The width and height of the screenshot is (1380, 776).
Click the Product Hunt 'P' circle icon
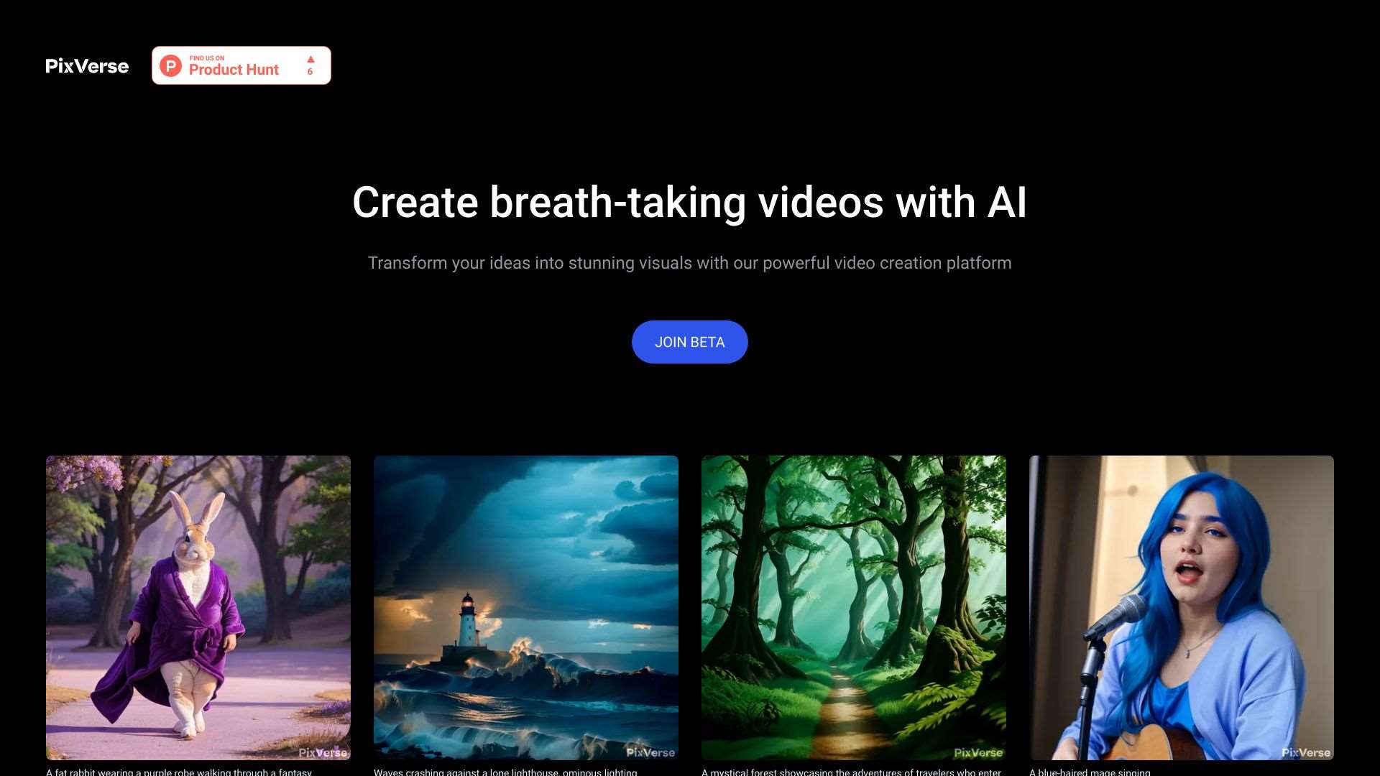[x=170, y=66]
